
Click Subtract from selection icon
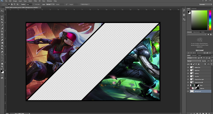click(x=14, y=4)
